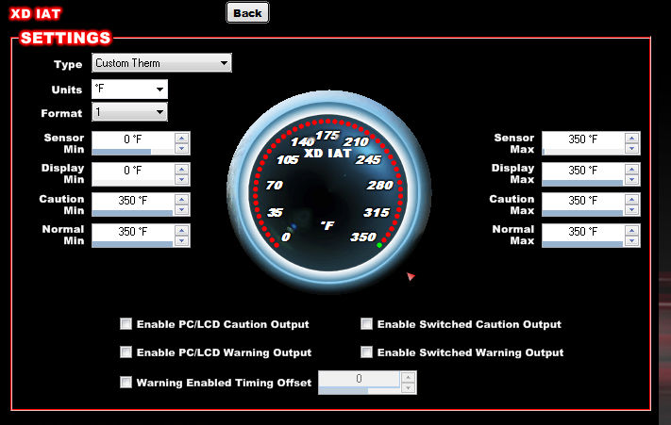Open the Units dropdown
The height and width of the screenshot is (425, 671).
[129, 90]
